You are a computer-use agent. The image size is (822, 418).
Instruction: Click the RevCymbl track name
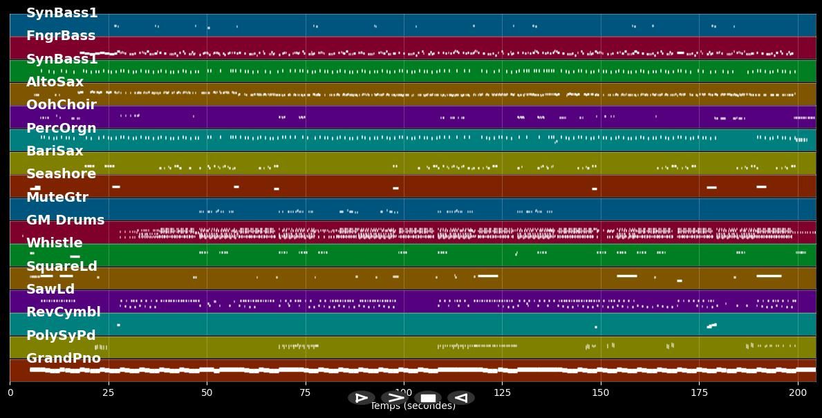point(64,312)
